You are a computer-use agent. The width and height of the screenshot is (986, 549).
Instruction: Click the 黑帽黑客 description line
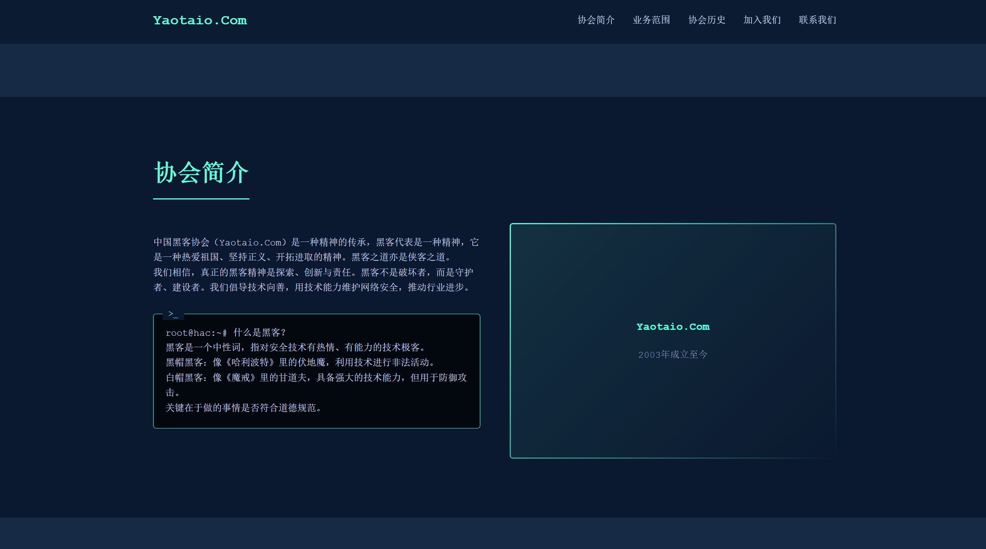point(300,362)
